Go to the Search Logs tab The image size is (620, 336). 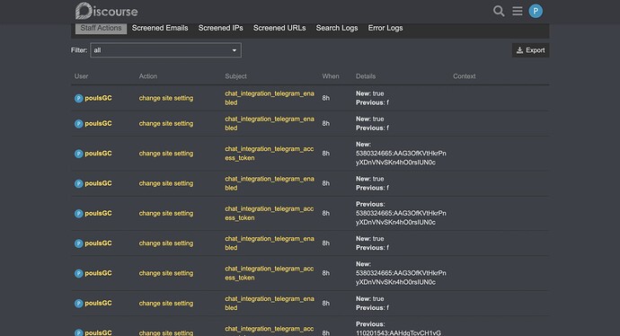click(x=337, y=28)
